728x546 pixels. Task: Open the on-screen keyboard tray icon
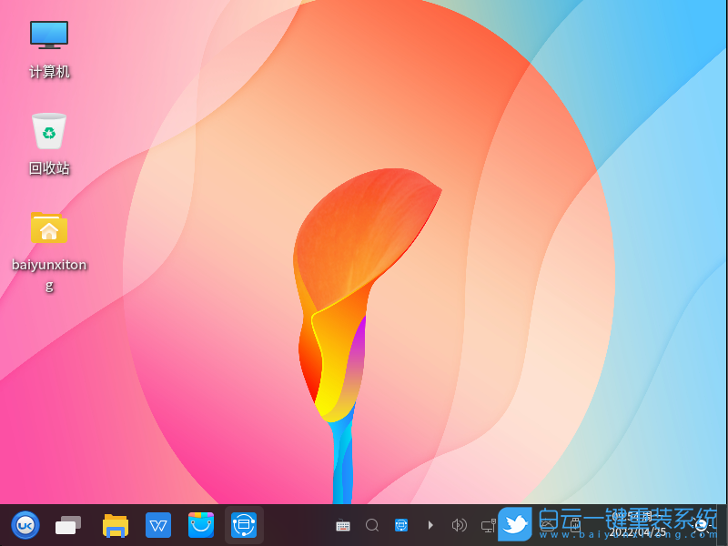coord(343,525)
